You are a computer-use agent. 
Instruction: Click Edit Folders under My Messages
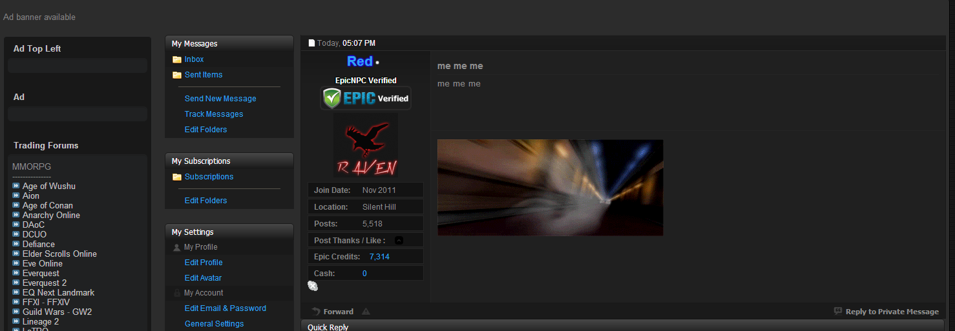(x=205, y=130)
